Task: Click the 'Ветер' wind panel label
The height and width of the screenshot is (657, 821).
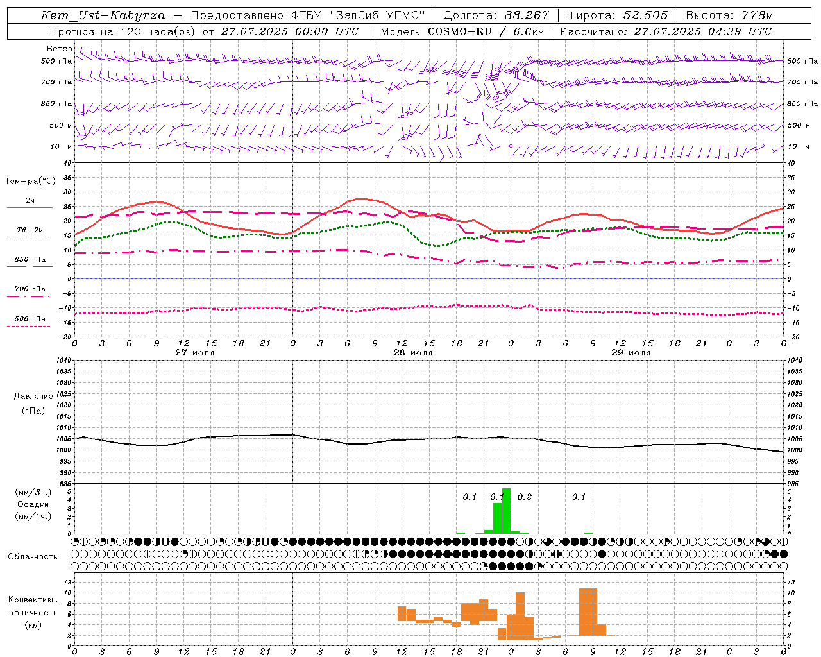Action: [x=59, y=49]
